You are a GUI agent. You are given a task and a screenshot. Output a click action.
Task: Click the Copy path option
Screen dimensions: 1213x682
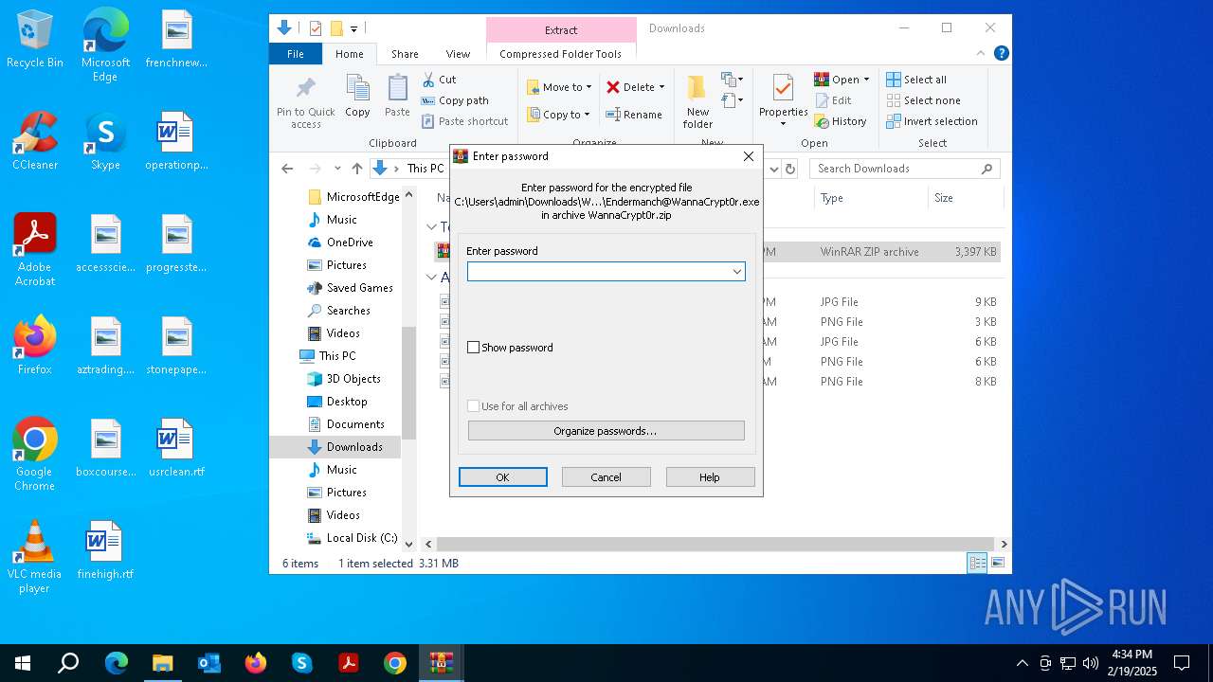click(455, 100)
